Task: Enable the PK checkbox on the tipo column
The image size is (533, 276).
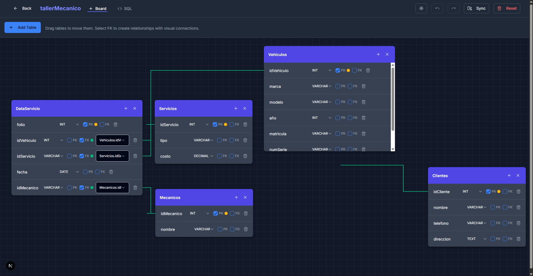Action: pos(219,140)
